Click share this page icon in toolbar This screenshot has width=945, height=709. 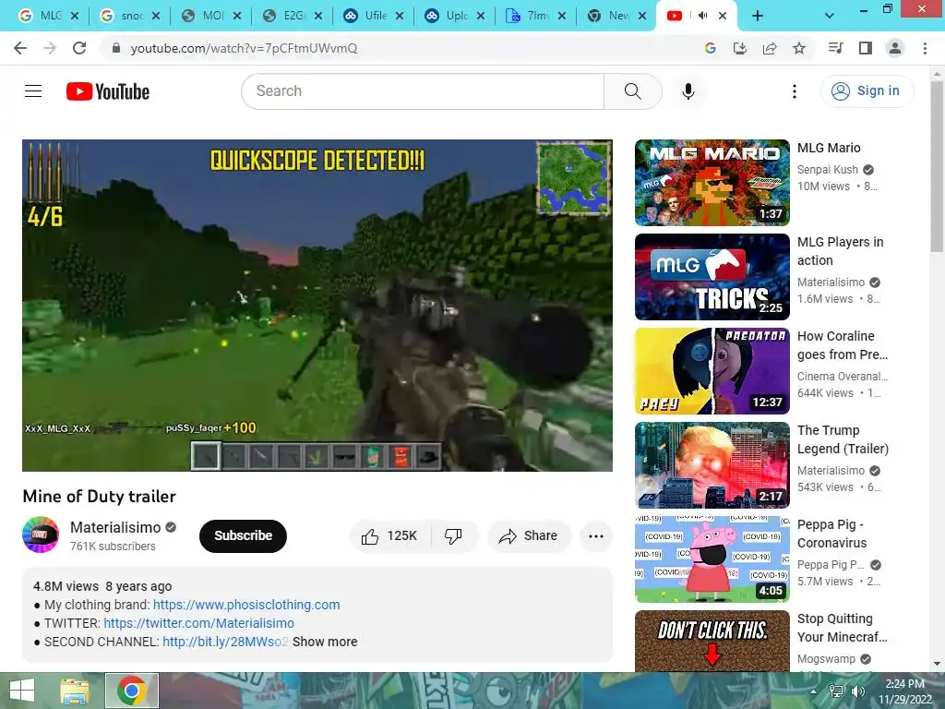[770, 48]
